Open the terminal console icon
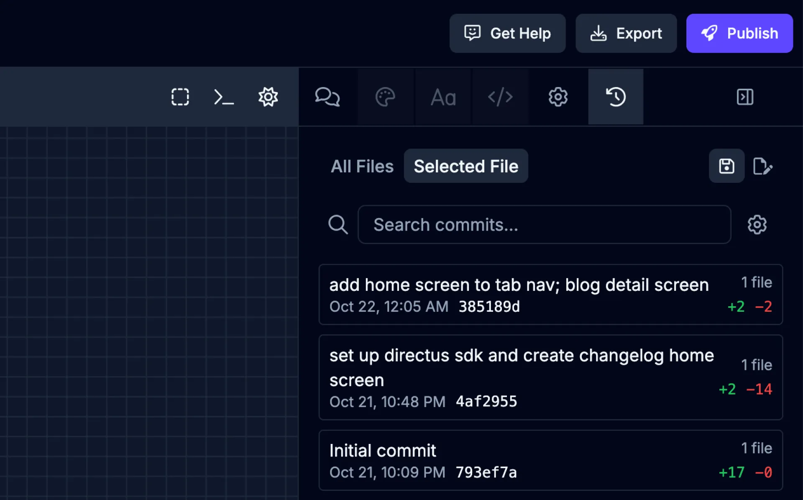803x500 pixels. [224, 97]
